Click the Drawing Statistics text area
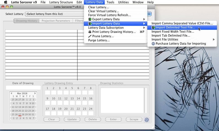This screenshot has width=219, height=131. click(122, 100)
